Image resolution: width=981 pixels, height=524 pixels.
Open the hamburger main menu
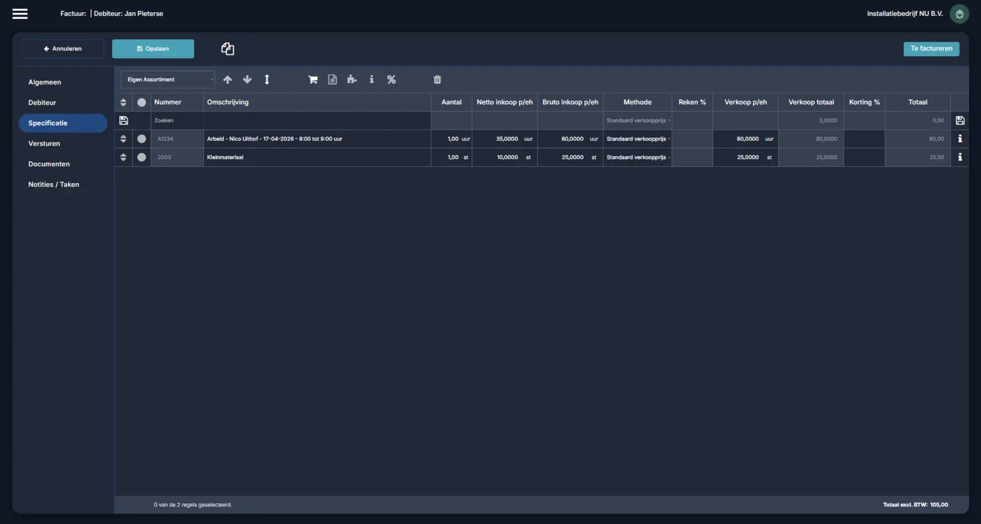point(20,13)
